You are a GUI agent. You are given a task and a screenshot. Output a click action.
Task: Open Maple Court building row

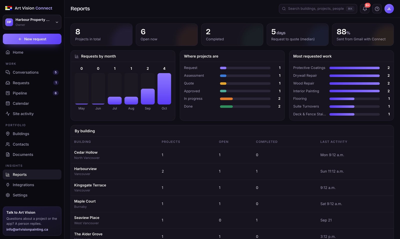[232, 204]
